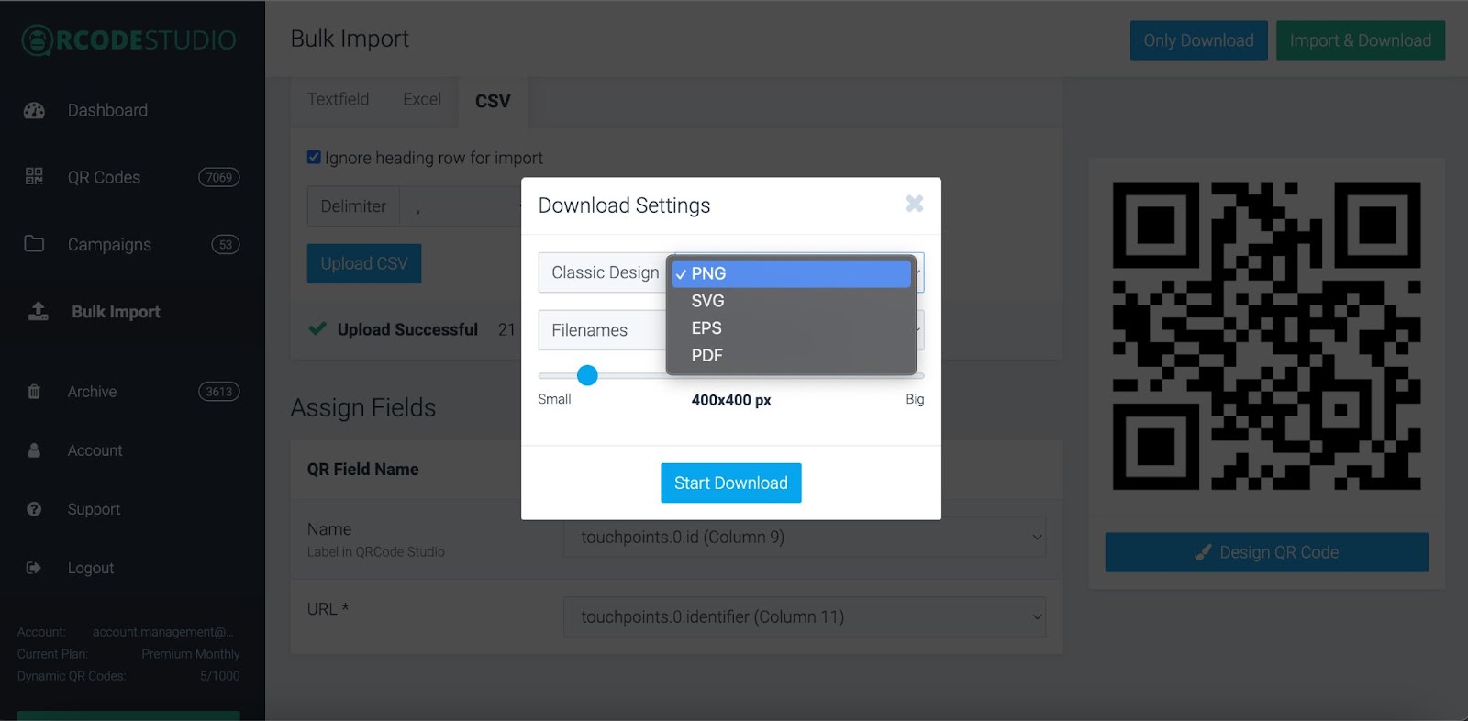Switch to the Textfield tab
Viewport: 1468px width, 721px height.
click(x=338, y=99)
